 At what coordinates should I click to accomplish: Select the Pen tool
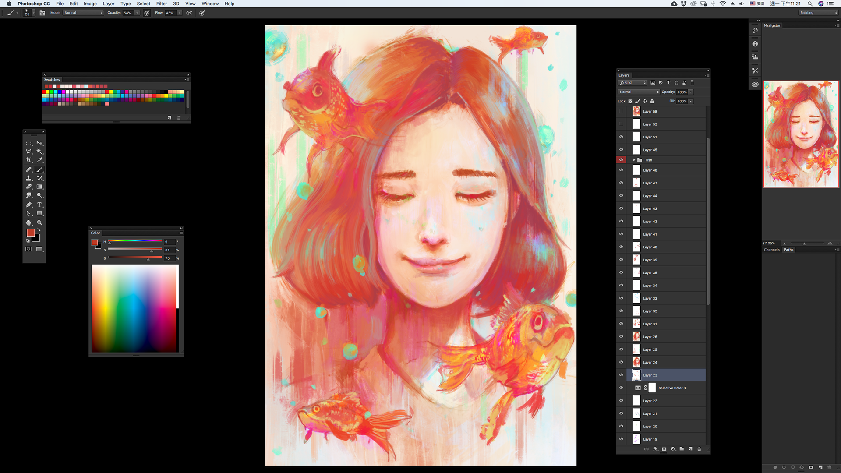point(28,205)
